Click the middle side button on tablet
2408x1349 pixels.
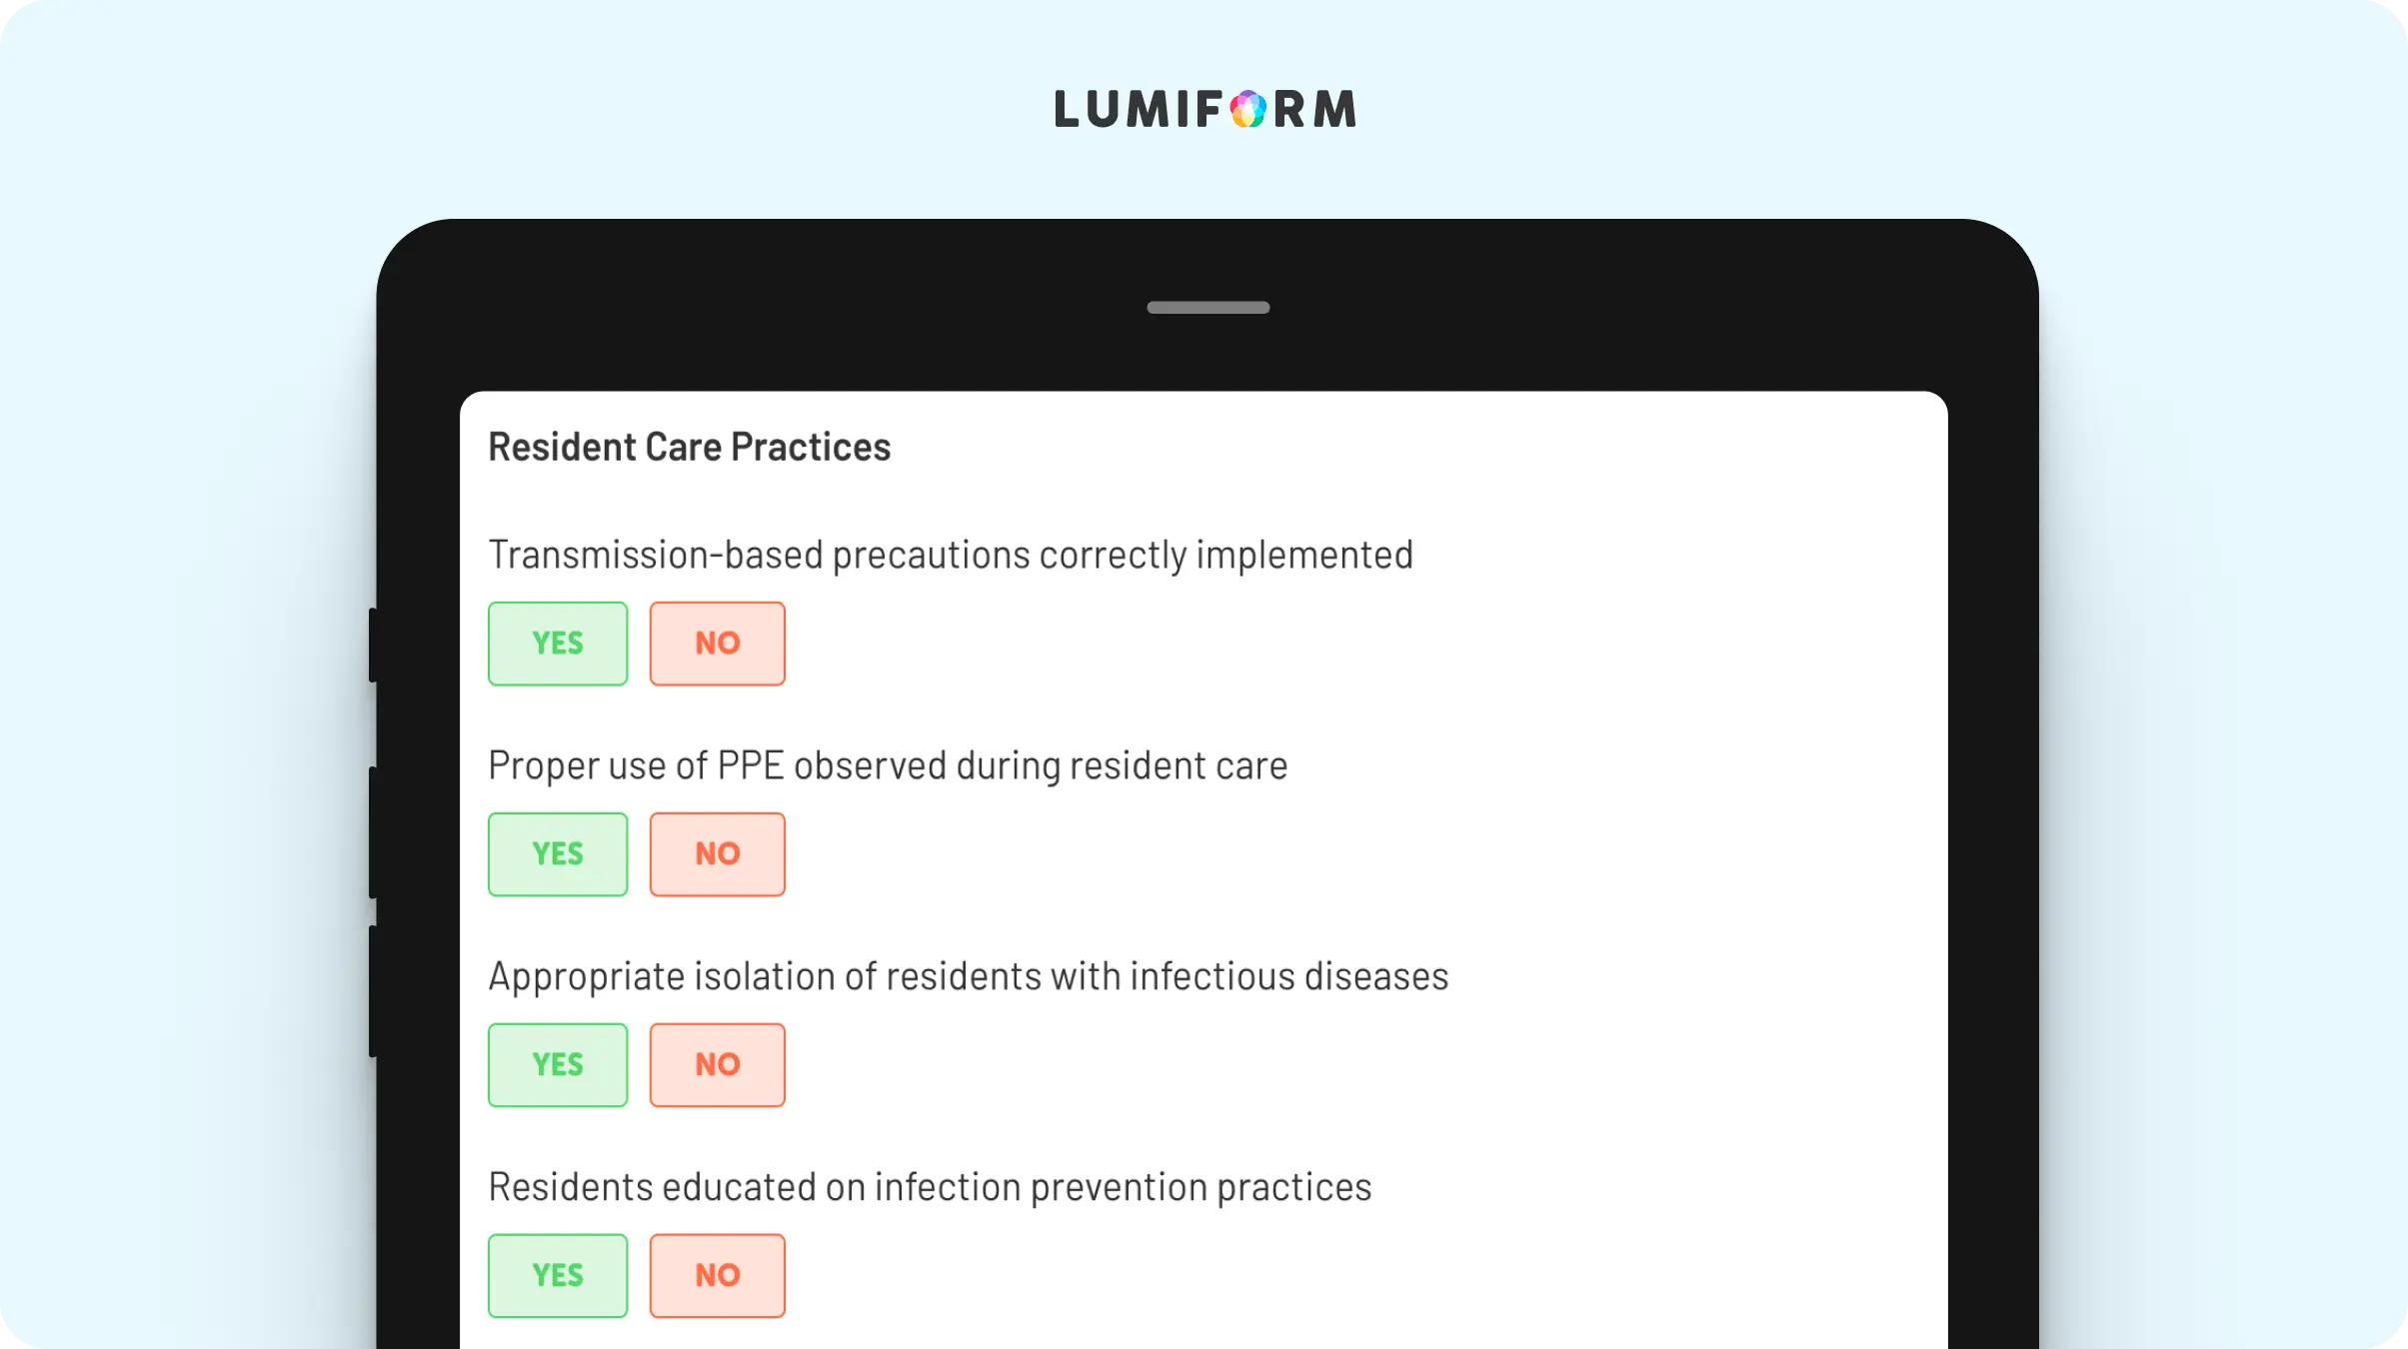[373, 832]
